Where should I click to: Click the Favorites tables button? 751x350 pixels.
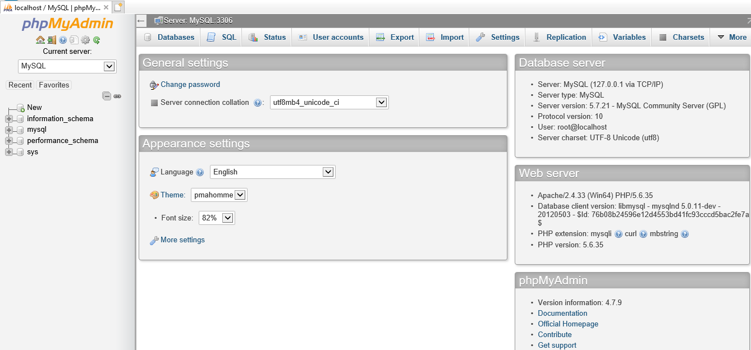(x=54, y=85)
